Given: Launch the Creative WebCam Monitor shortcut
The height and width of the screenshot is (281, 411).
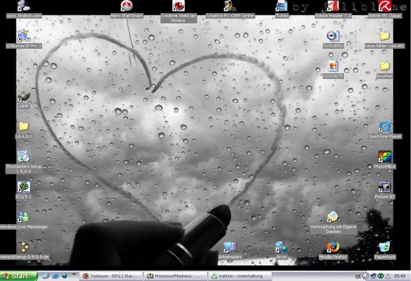Looking at the screenshot, I should (178, 6).
